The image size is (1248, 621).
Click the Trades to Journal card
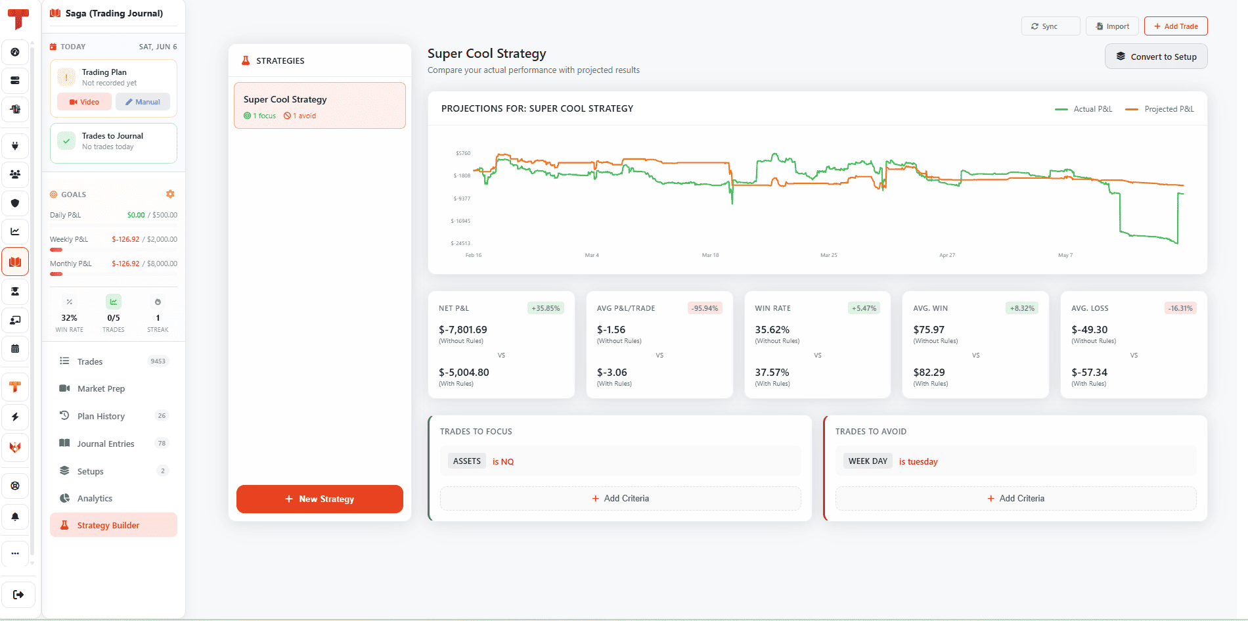[x=114, y=143]
